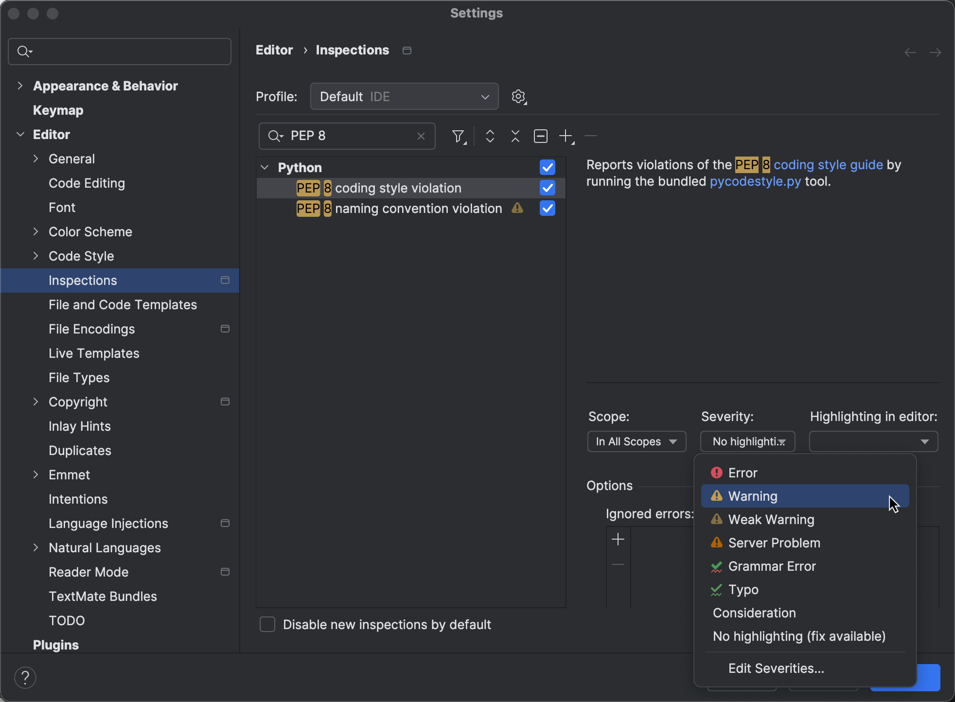955x702 pixels.
Task: Clear the PEP 8 search with the X icon
Action: 421,136
